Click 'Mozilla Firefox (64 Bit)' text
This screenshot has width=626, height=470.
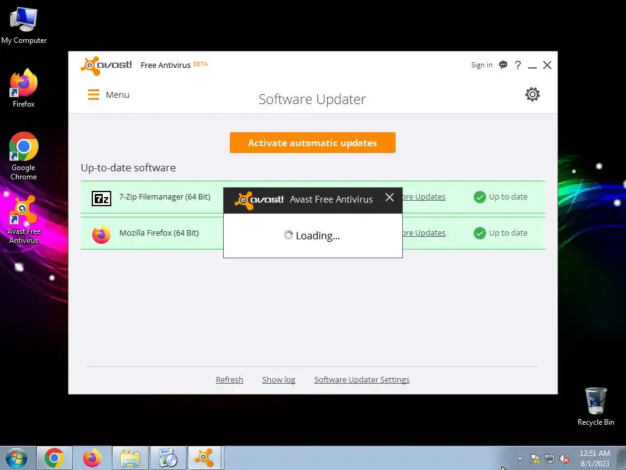click(x=159, y=233)
